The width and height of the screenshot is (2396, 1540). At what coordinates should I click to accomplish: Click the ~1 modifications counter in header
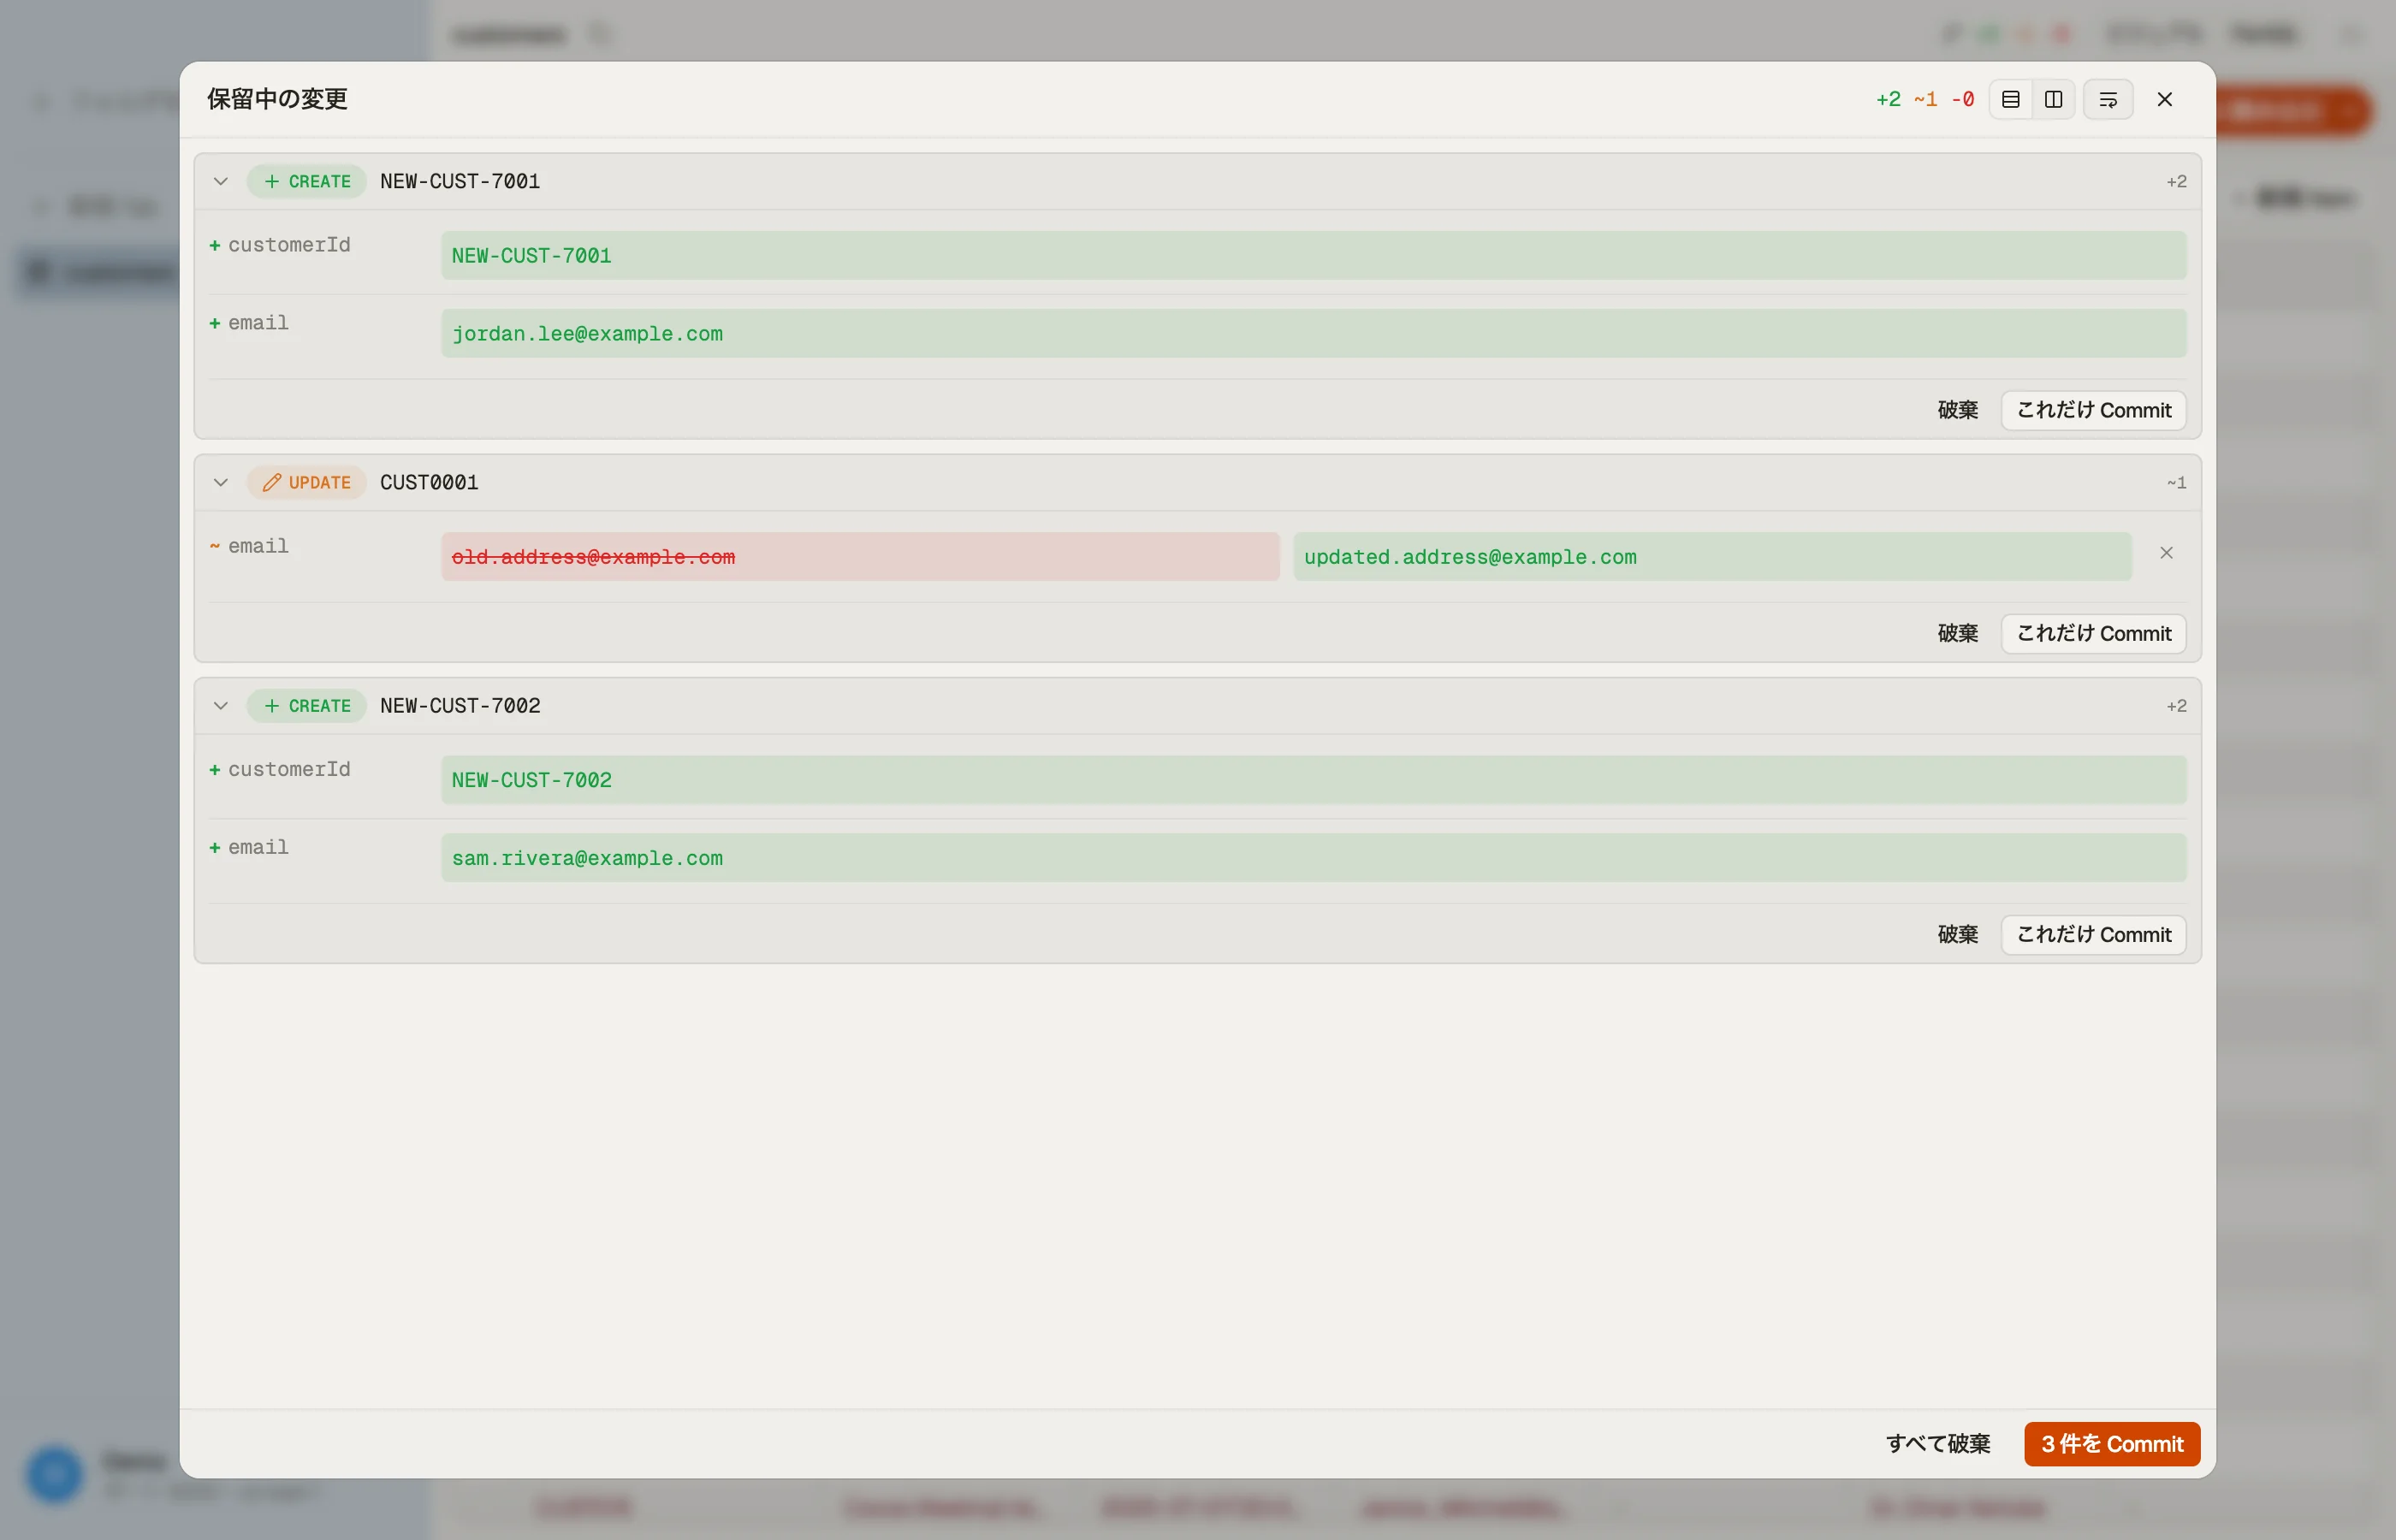[1925, 99]
